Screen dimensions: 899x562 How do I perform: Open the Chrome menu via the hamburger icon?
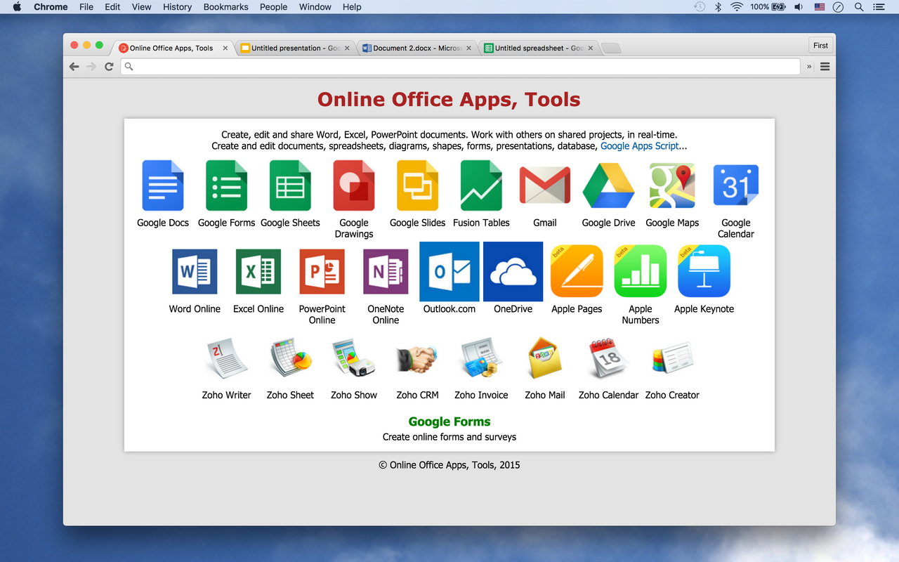click(x=825, y=66)
